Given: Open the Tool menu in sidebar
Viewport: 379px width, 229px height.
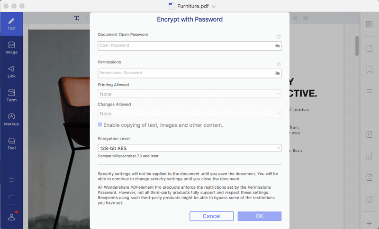Looking at the screenshot, I should (11, 143).
